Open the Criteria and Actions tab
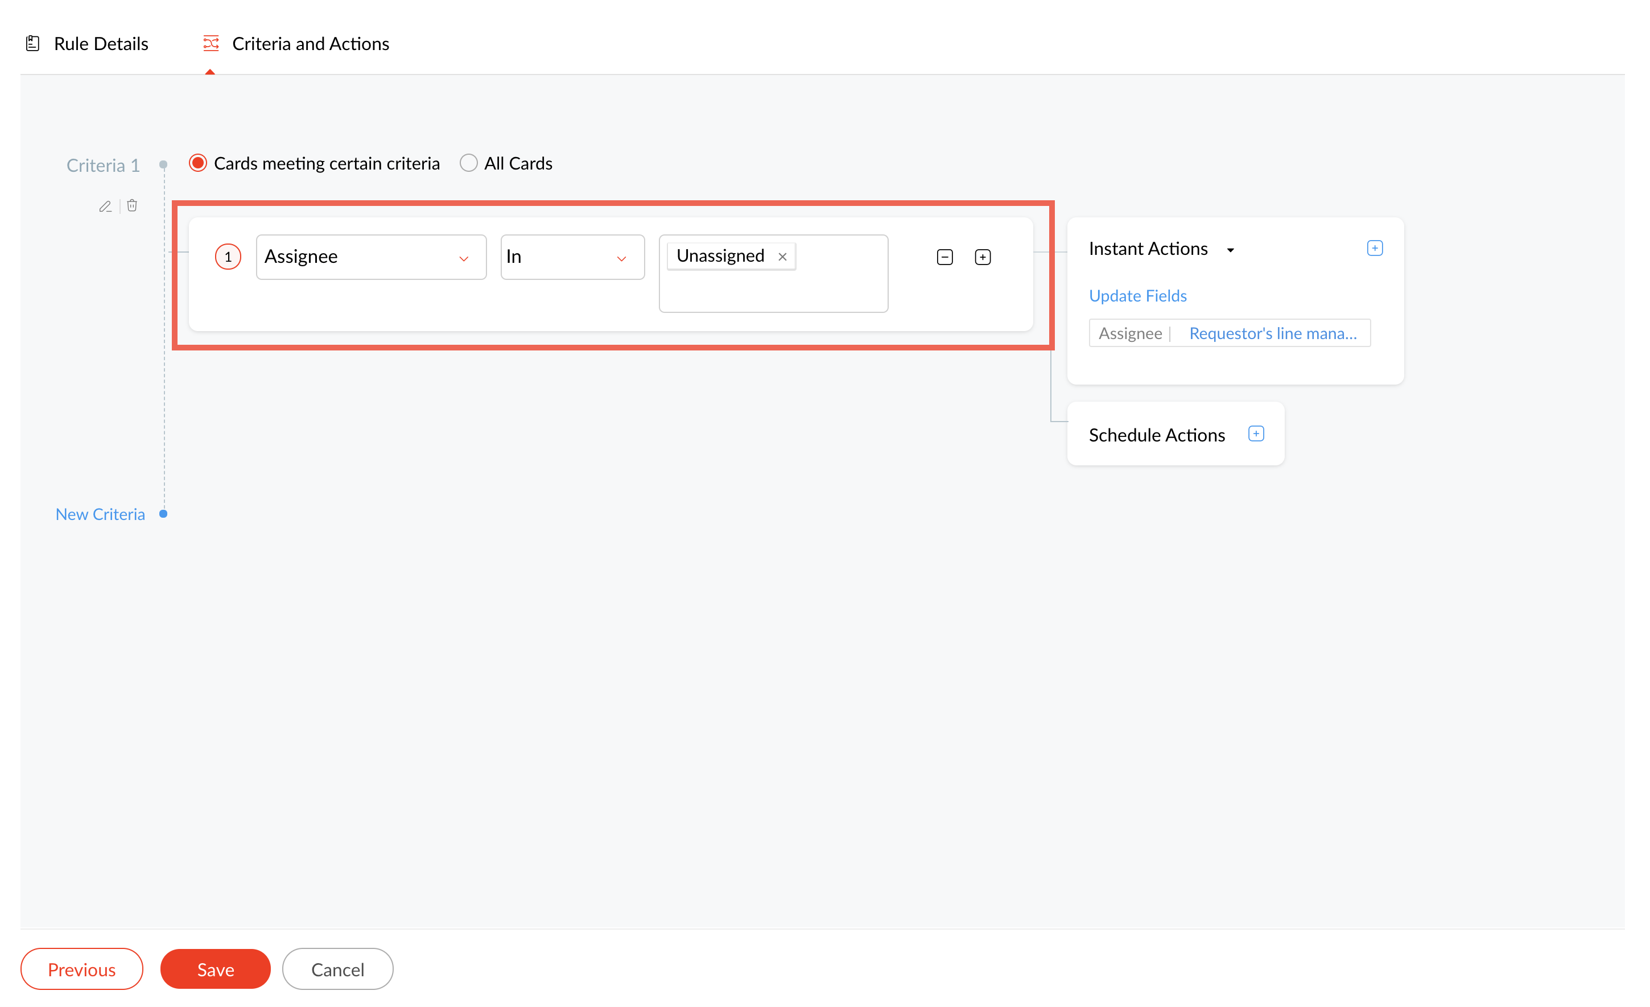 click(310, 43)
